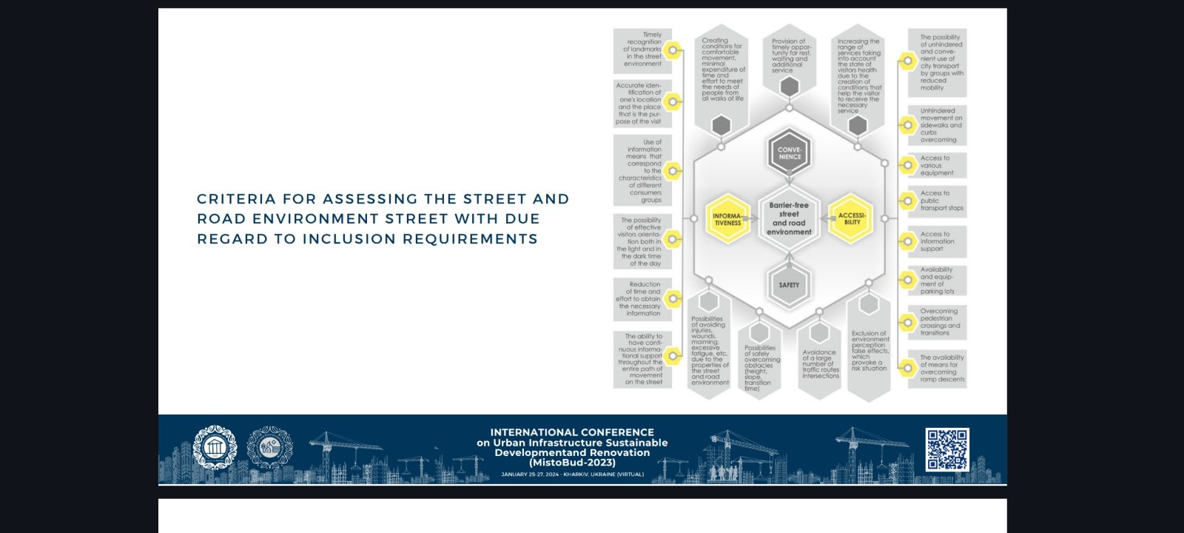The width and height of the screenshot is (1184, 533).
Task: Click the 'Criteria for assessing the street' slide title
Action: 383,219
